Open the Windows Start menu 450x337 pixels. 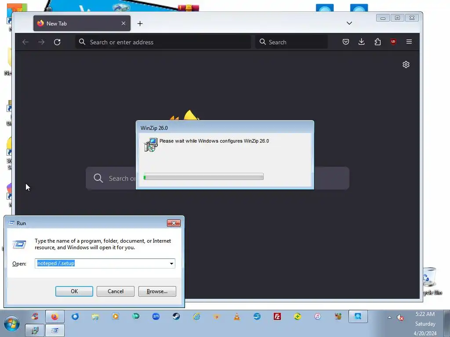(11, 323)
